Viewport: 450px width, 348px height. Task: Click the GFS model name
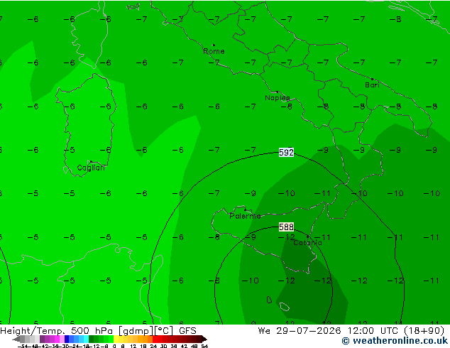click(x=187, y=331)
